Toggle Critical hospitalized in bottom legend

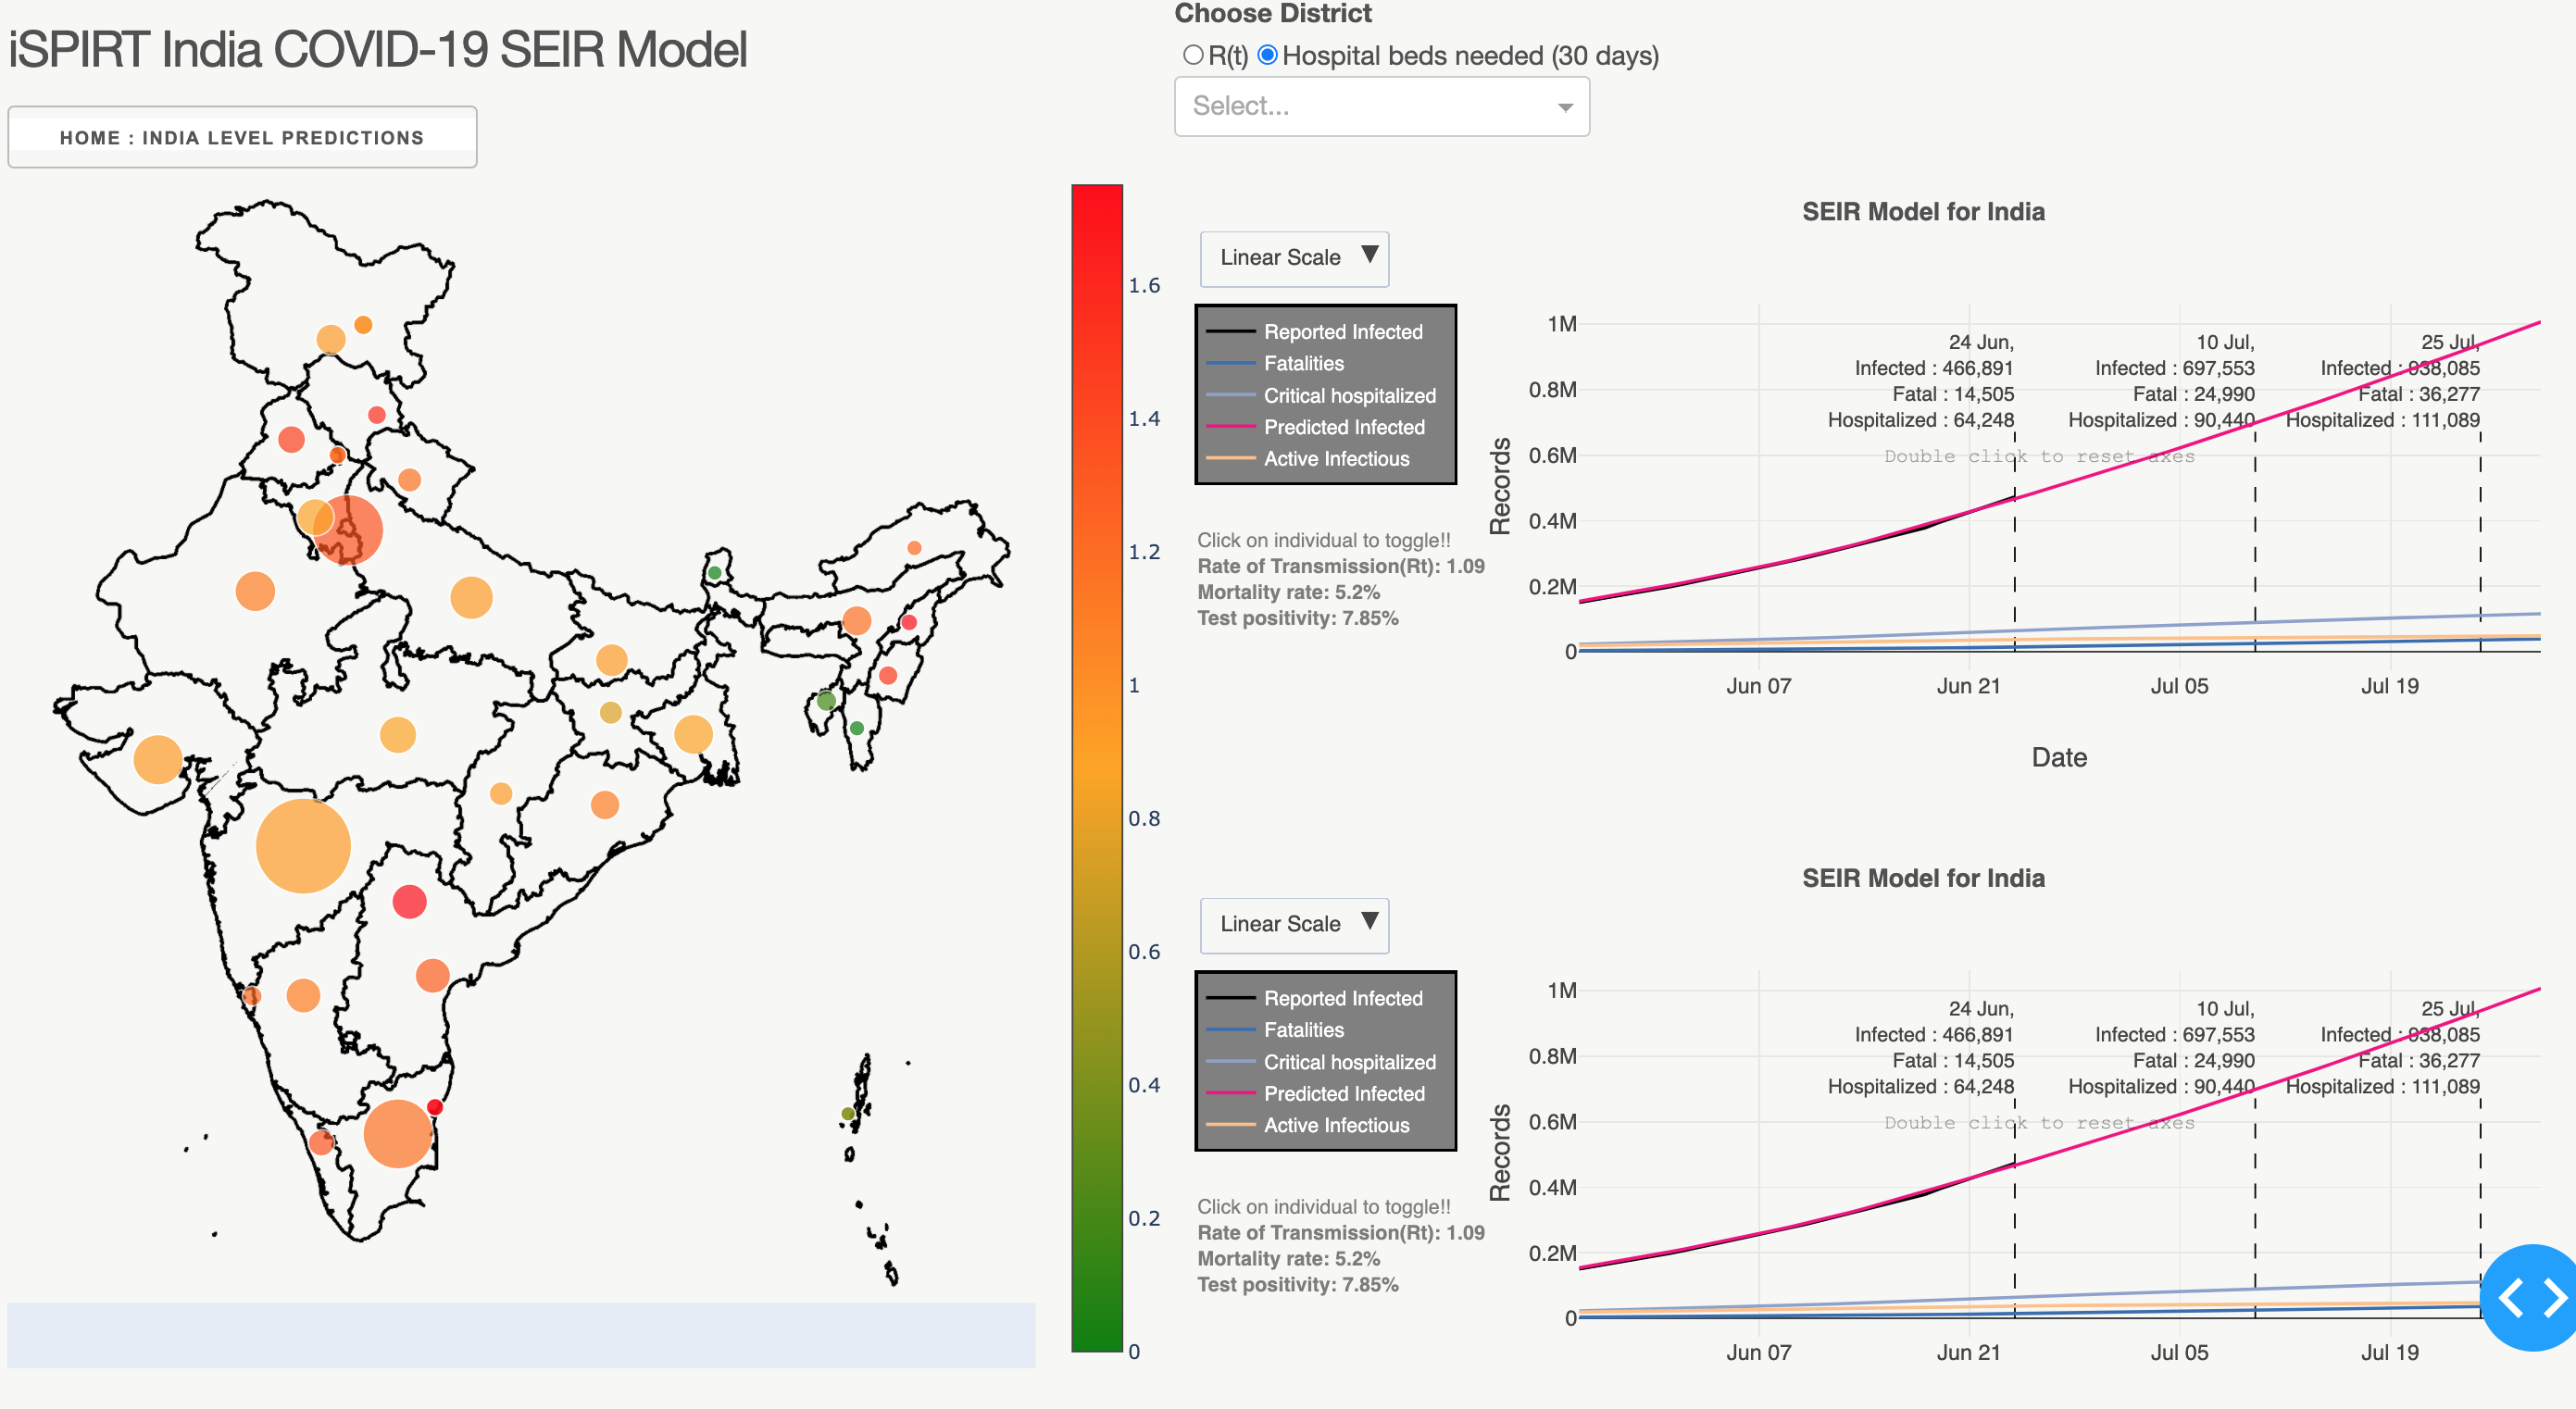(1349, 1062)
